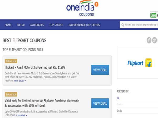Filter coupons by Deals
The image size is (158, 118).
[x=120, y=111]
